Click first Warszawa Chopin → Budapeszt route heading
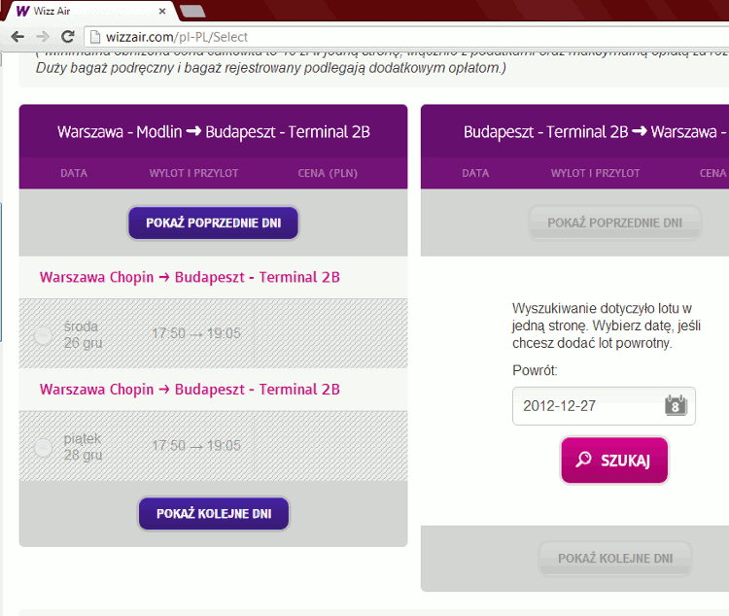This screenshot has width=729, height=616. (190, 278)
